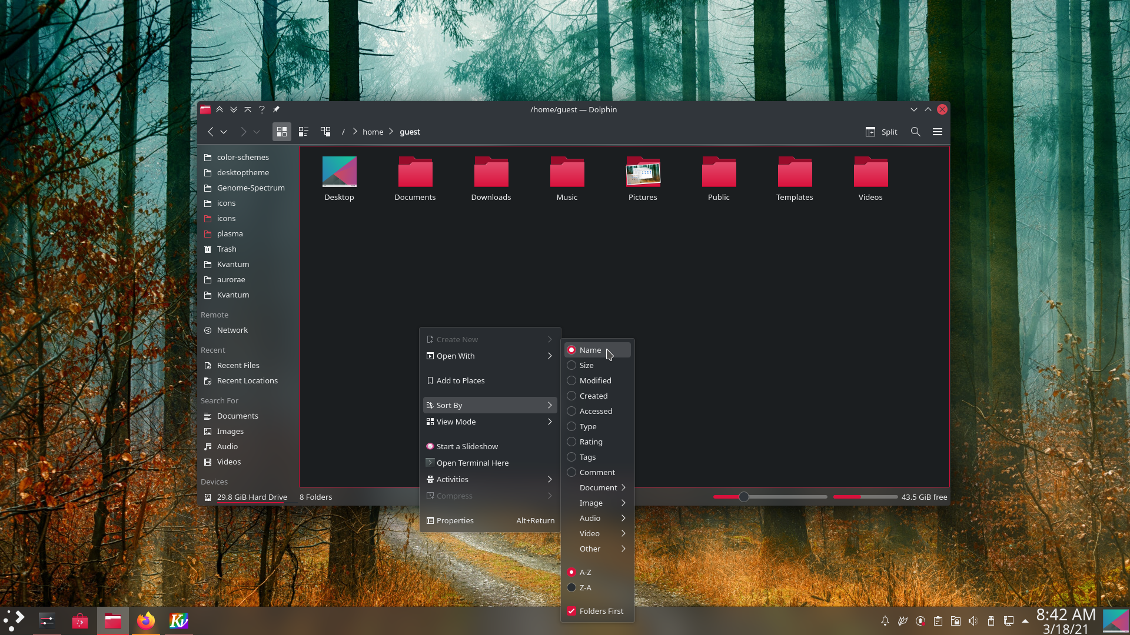
Task: Sort by Modified date
Action: tap(597, 380)
